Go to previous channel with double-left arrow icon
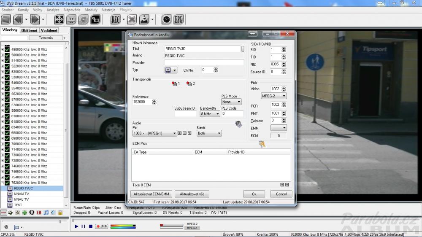 [x=18, y=20]
